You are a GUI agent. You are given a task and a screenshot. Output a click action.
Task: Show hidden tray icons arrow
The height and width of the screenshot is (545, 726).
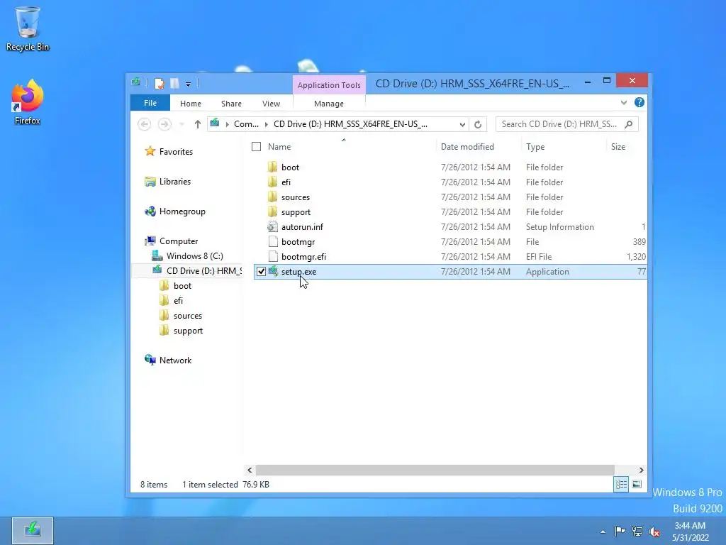tap(603, 532)
